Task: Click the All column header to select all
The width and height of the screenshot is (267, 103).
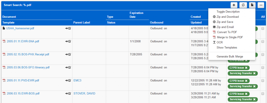Action: pyautogui.click(x=263, y=17)
